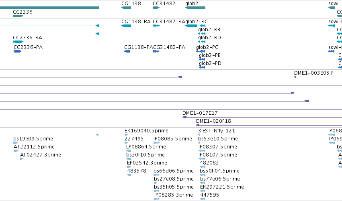Click the glob2-PB protein label
This screenshot has width=342, height=201.
210,55
